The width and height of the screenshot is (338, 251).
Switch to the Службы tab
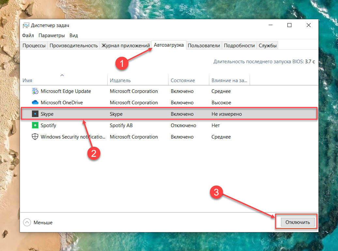coord(268,46)
